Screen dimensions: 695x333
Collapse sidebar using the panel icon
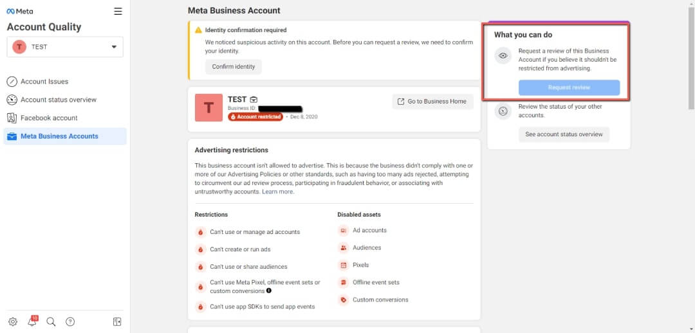(x=117, y=321)
